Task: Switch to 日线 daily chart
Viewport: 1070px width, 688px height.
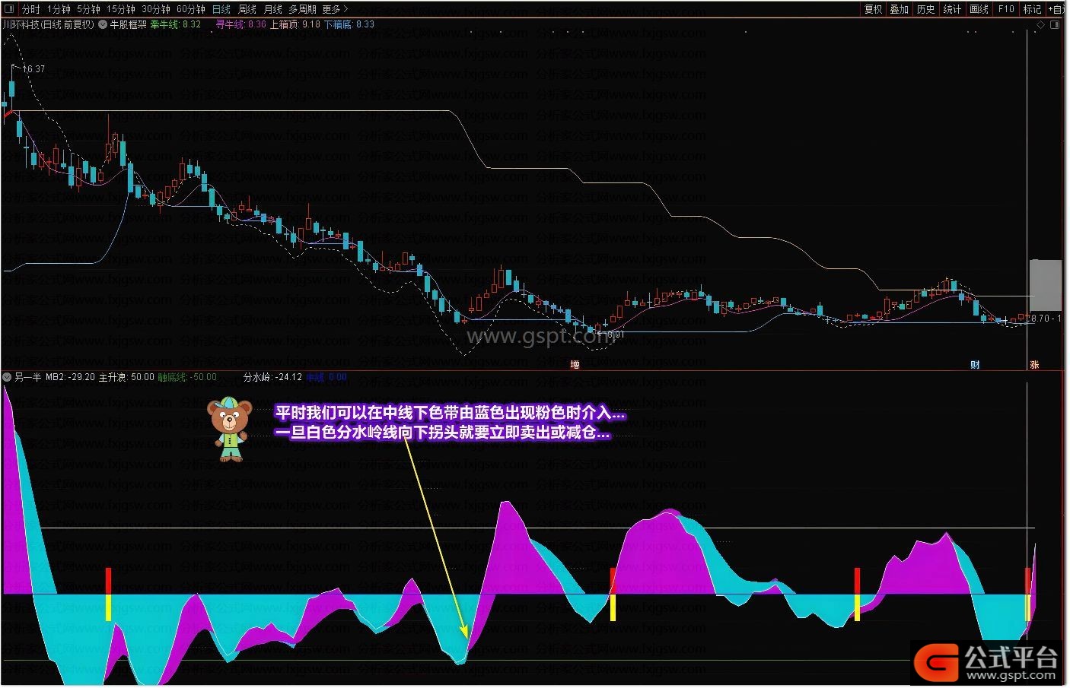Action: point(221,9)
